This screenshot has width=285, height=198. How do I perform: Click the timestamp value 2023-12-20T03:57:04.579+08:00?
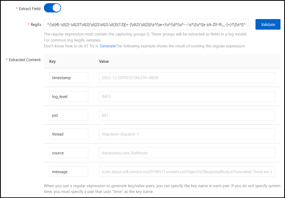pyautogui.click(x=187, y=78)
